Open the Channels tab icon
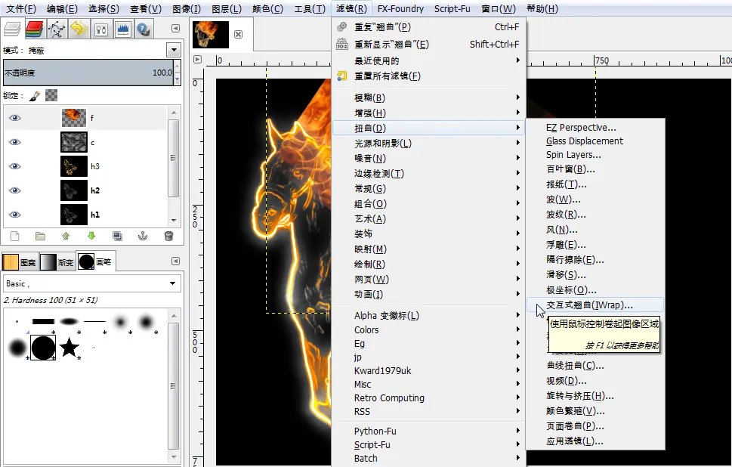 click(35, 29)
